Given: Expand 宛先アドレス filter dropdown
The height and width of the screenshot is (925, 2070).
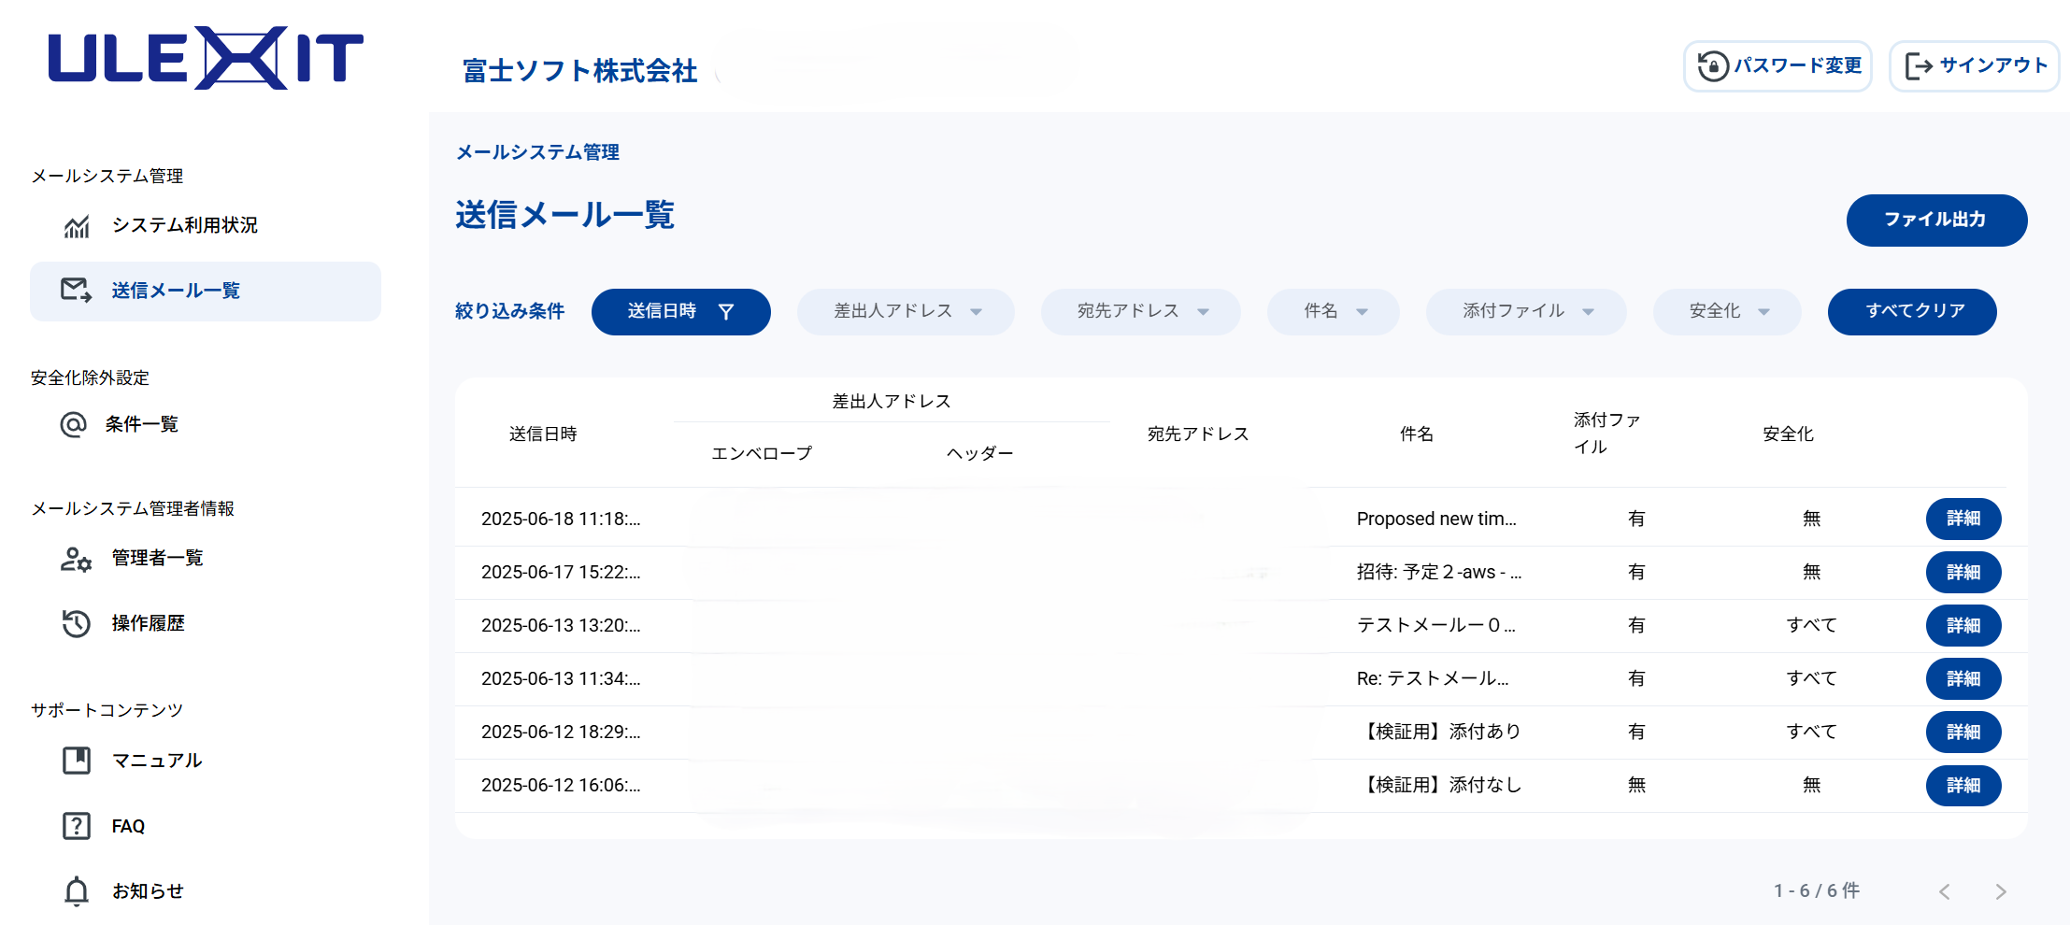Looking at the screenshot, I should point(1141,311).
